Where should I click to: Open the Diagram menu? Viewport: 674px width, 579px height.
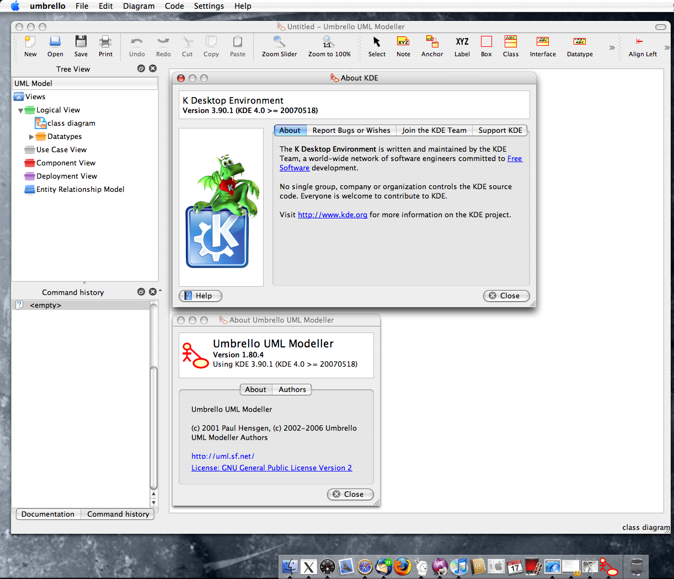(138, 6)
